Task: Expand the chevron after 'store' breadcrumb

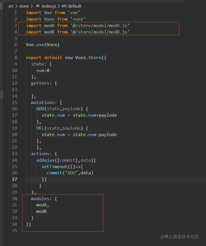Action: 32,6
